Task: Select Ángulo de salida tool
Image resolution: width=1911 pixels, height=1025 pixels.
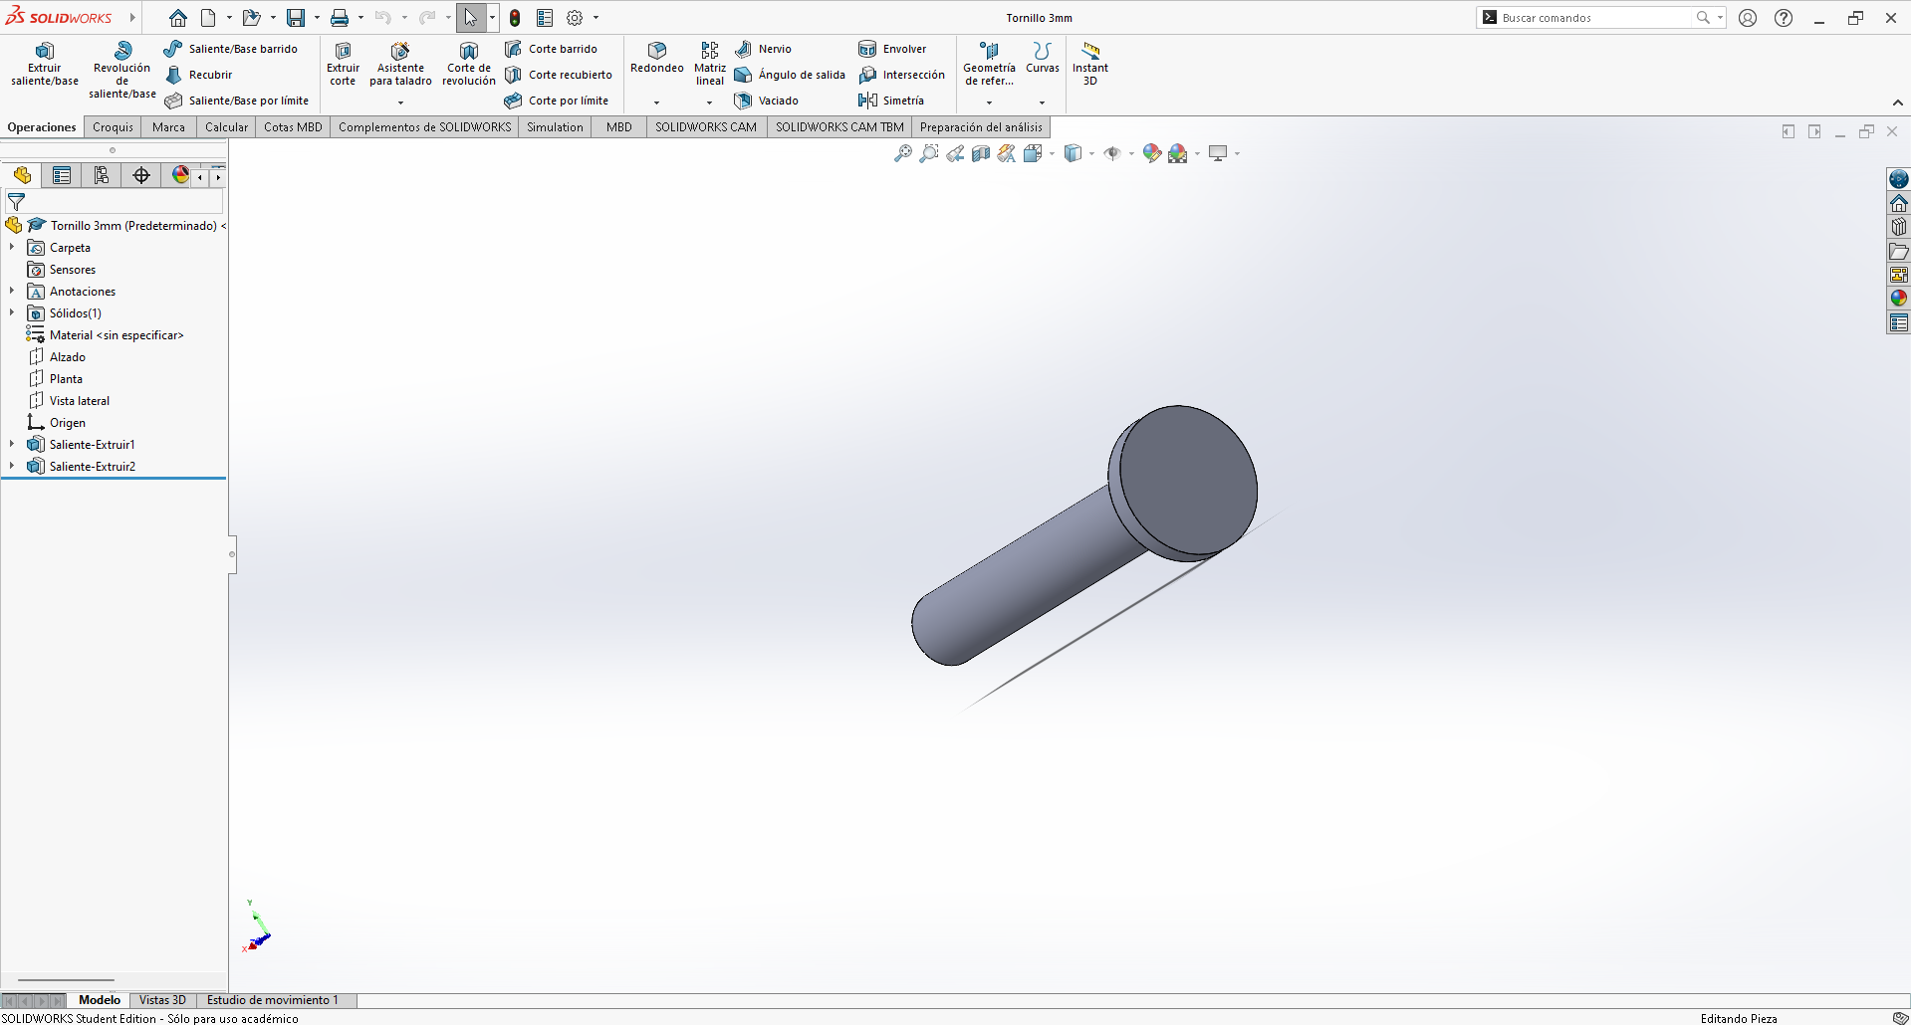Action: pyautogui.click(x=790, y=75)
